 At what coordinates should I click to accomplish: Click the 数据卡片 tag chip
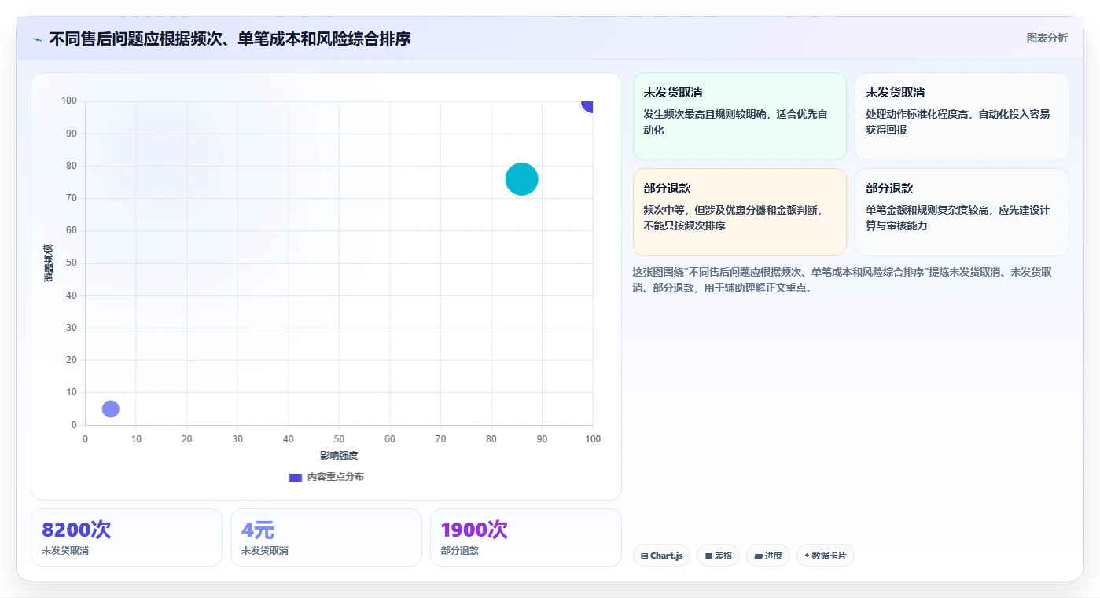826,556
